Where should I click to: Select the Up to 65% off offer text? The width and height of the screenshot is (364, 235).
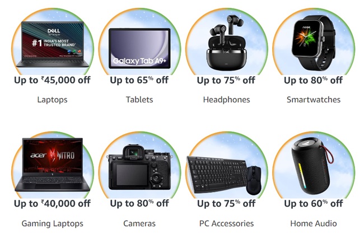[x=139, y=80]
